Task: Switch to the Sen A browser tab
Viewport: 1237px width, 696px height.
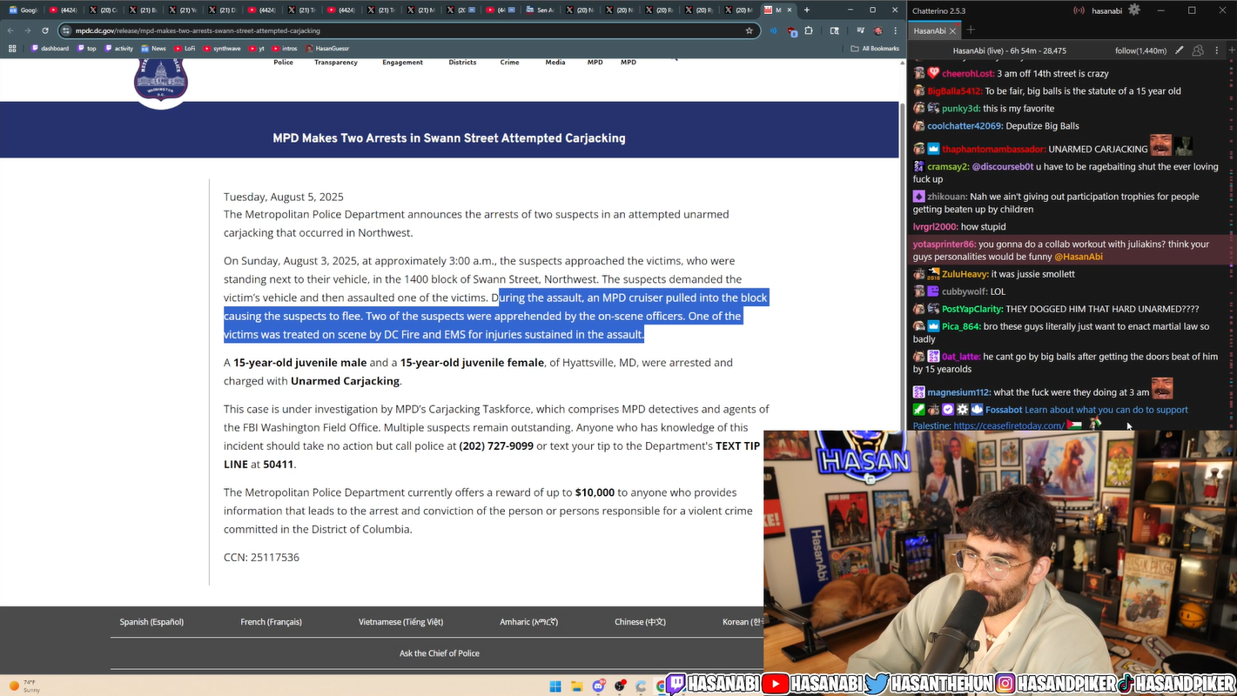Action: tap(541, 10)
